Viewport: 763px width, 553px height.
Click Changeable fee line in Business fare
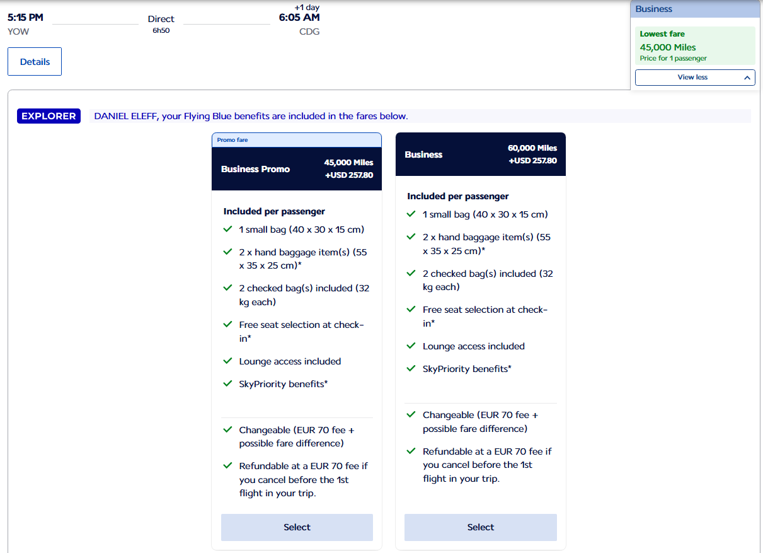click(481, 422)
